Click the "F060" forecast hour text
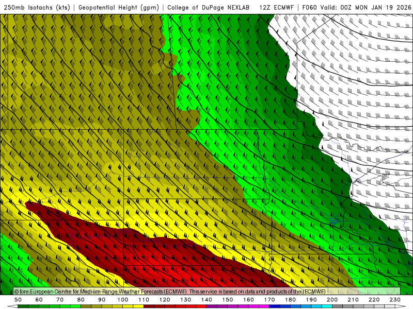413x309 pixels. [x=309, y=8]
